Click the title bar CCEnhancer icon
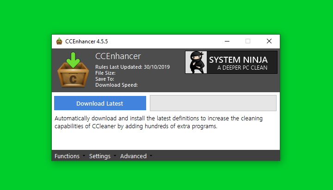333x190 pixels. pos(59,41)
